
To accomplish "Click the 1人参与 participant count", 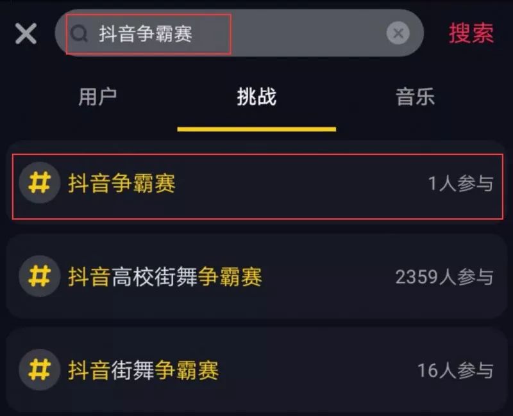I will point(460,183).
